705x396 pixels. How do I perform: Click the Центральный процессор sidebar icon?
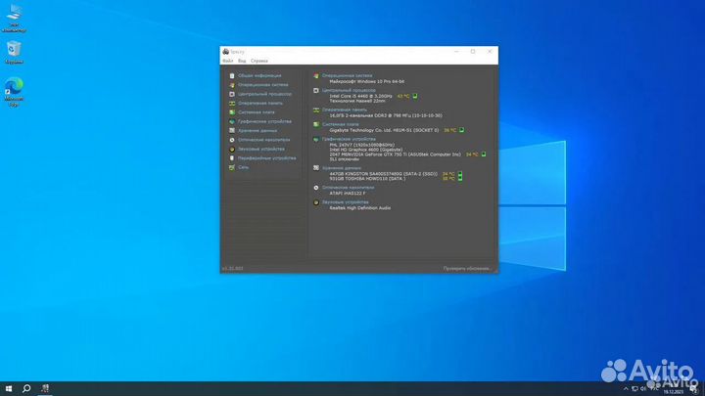click(232, 94)
